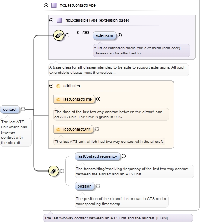Collapse the upper sequence next to 0..2000
Screen dimensions: 200x223
click(67, 35)
